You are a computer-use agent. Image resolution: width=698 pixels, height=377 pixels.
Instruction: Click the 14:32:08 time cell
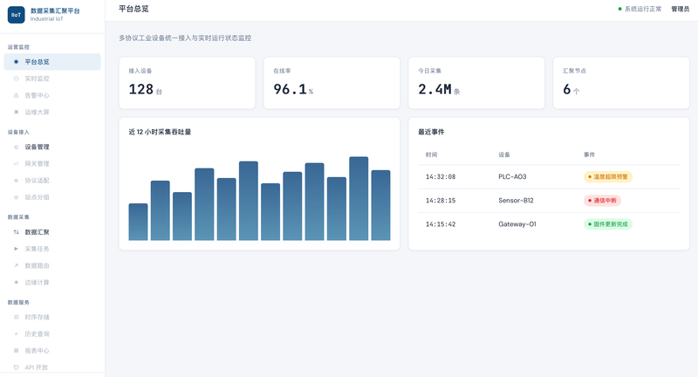tap(441, 176)
